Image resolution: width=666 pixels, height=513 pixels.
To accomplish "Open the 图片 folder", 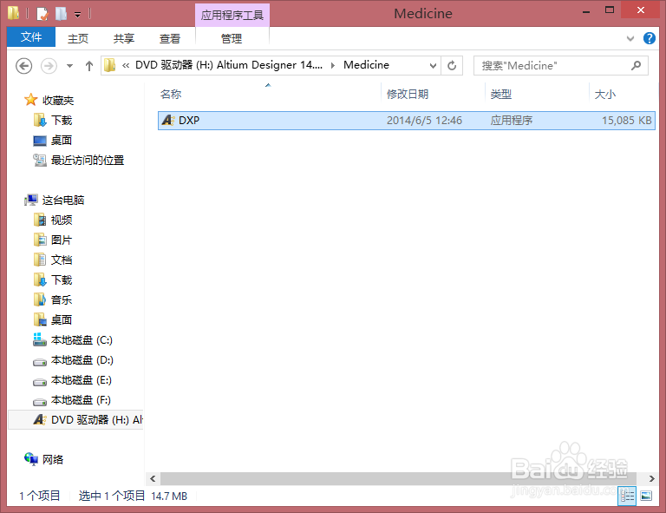I will [x=62, y=240].
